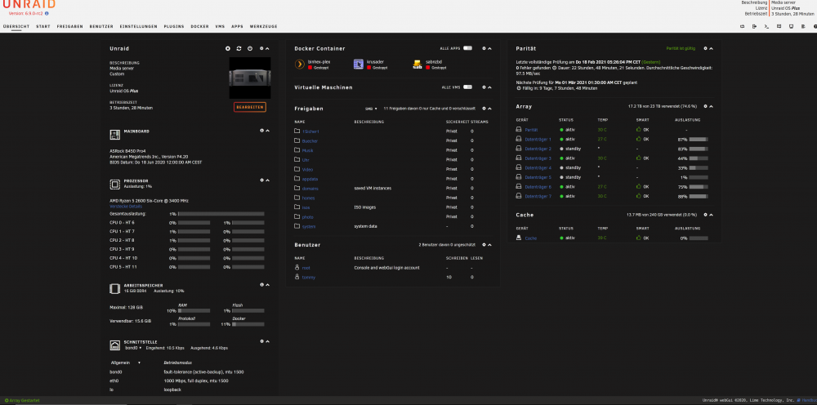Click the version info icon beside 6.9.0-rc2
Viewport: 817px width, 405px height.
(x=47, y=13)
